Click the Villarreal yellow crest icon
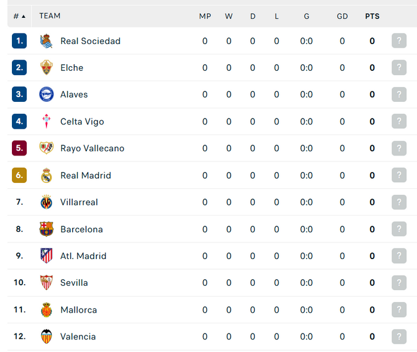Image resolution: width=417 pixels, height=352 pixels. click(x=46, y=202)
